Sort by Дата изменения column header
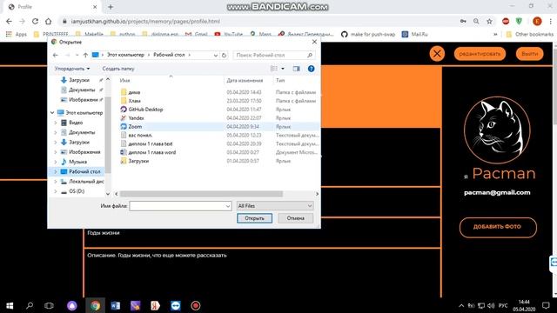 click(245, 81)
